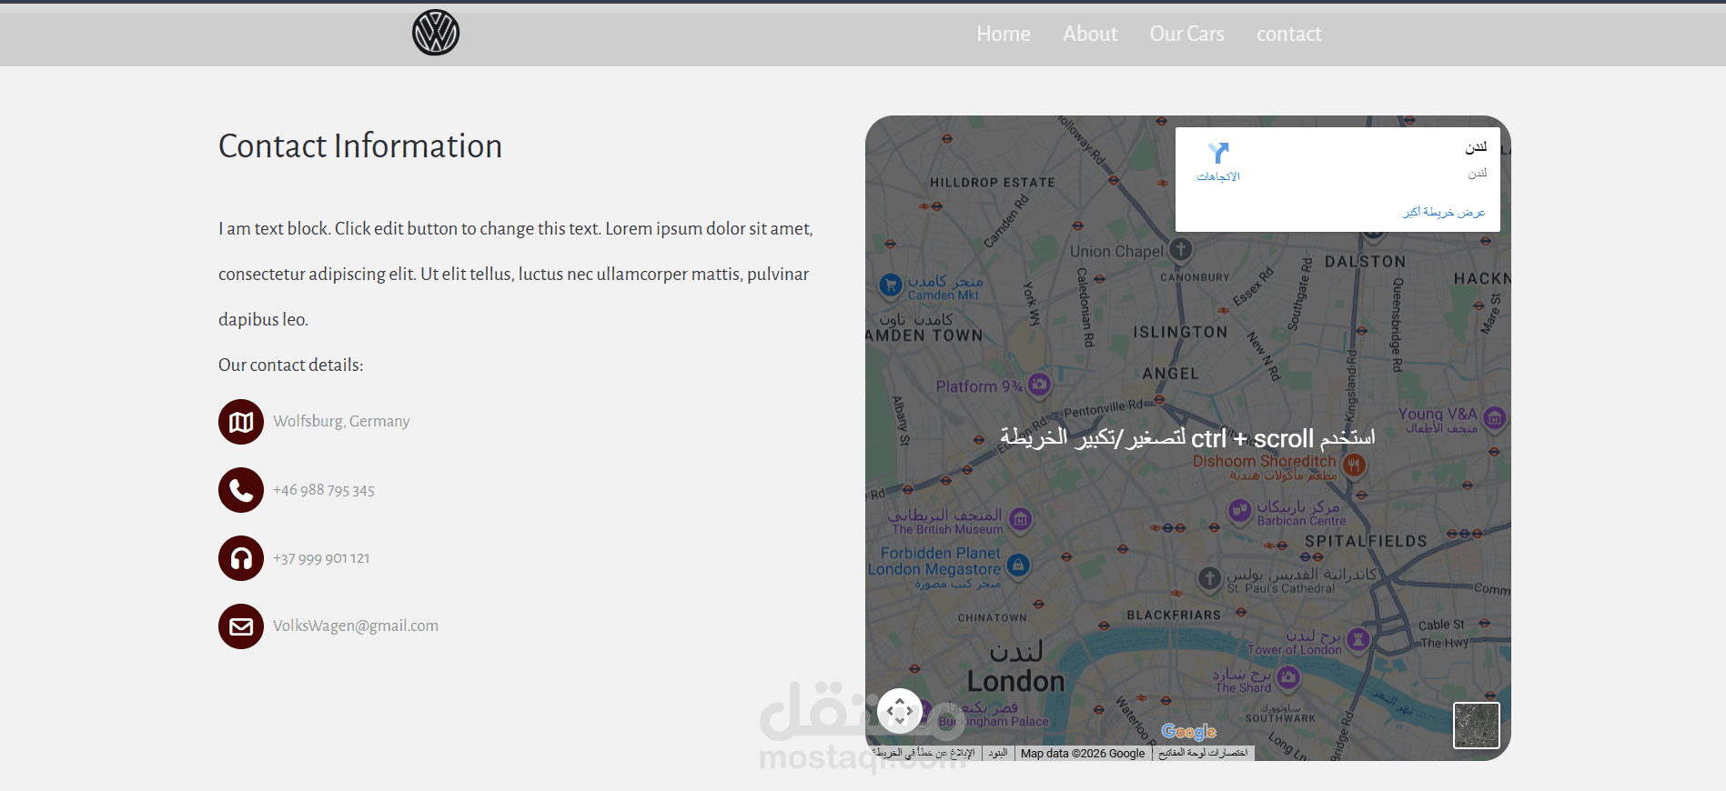Click the Tower of London marker
The image size is (1726, 791).
pyautogui.click(x=1358, y=639)
